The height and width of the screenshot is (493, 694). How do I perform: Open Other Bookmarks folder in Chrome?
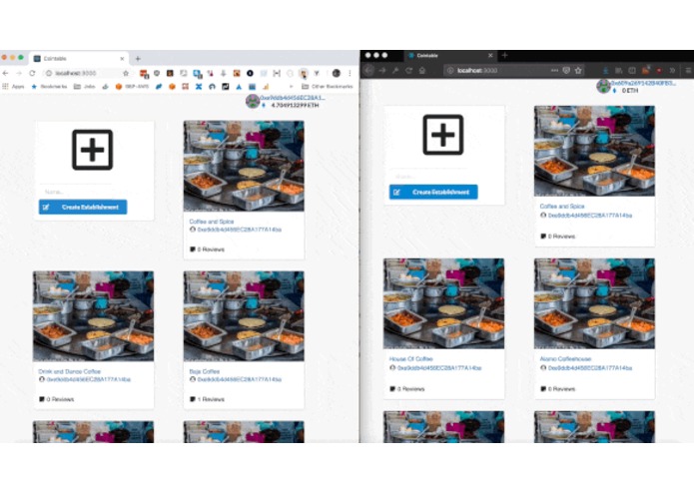click(328, 86)
